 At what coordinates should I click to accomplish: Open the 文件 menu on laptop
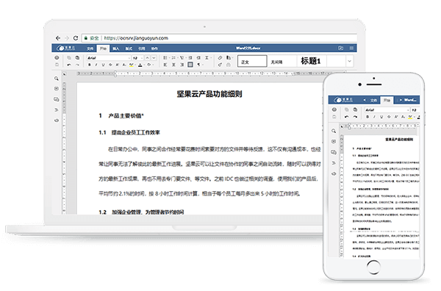click(90, 48)
